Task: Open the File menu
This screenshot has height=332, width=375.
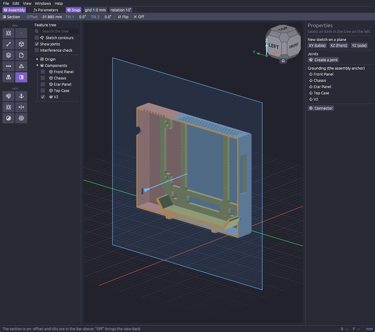Action: tap(6, 3)
